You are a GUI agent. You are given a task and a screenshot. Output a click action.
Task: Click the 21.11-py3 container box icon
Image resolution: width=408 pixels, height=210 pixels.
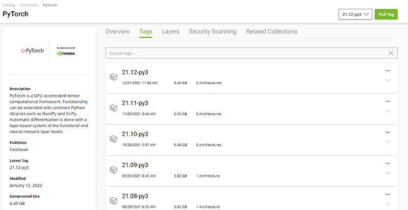coord(114,108)
